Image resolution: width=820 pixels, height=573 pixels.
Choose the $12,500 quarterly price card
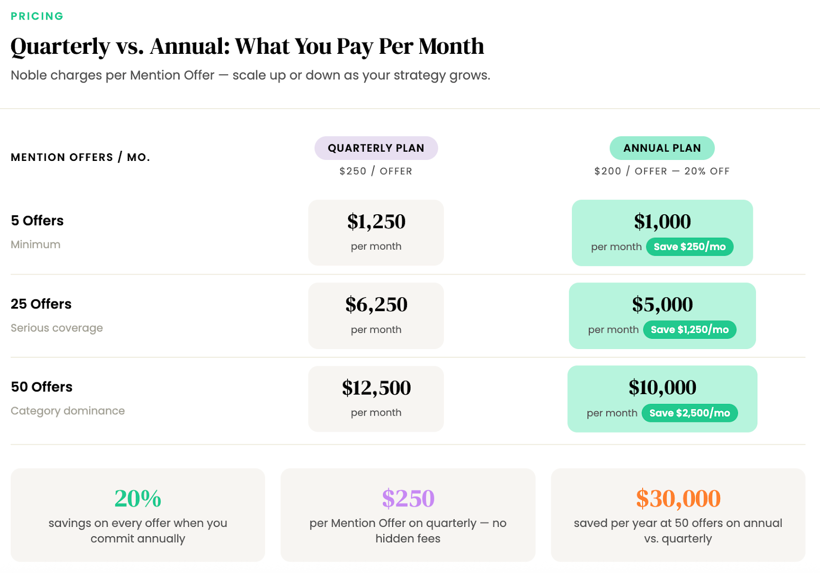[x=376, y=398]
